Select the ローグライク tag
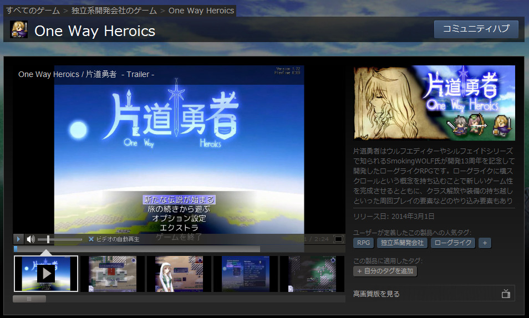The image size is (529, 318). pos(452,243)
